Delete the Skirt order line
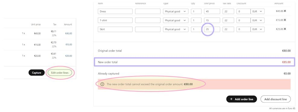 (x=285, y=29)
